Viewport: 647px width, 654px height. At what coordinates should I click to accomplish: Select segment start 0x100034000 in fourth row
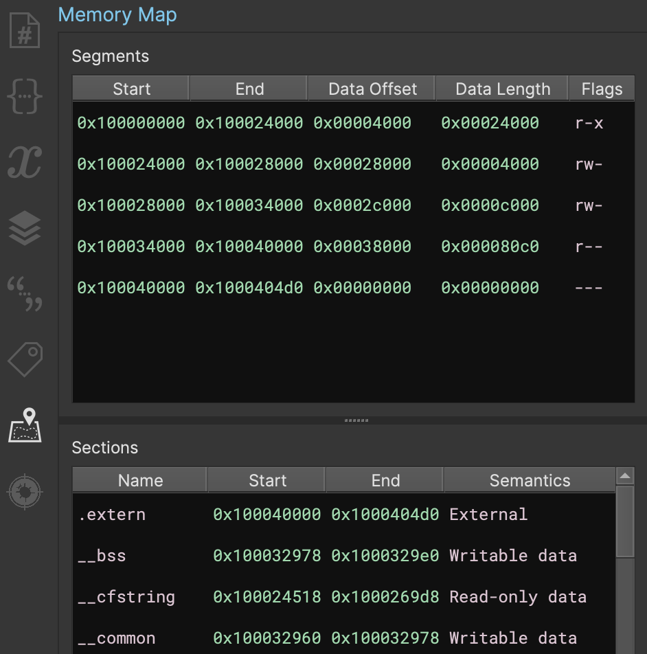point(131,247)
